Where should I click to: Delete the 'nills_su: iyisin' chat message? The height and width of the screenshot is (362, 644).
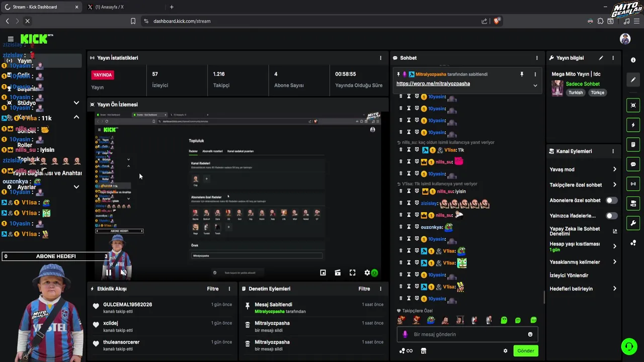(401, 191)
